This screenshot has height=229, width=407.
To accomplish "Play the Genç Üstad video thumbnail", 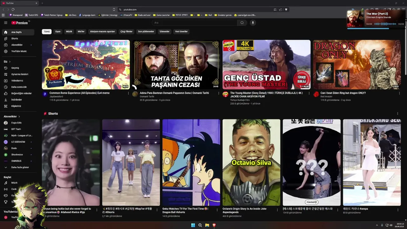I will coord(266,65).
